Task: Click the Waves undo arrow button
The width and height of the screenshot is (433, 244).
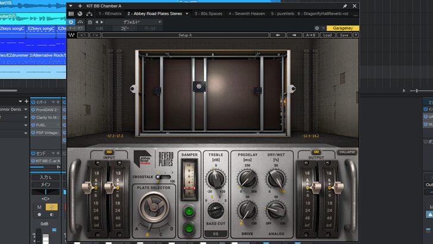Action: click(83, 35)
